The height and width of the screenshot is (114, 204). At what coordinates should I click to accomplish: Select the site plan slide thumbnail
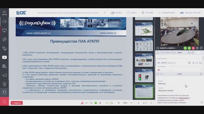[x=144, y=29]
